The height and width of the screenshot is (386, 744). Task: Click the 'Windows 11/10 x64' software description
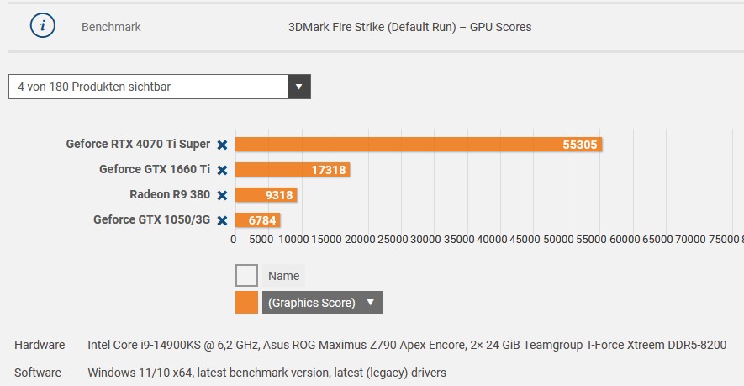pos(266,373)
